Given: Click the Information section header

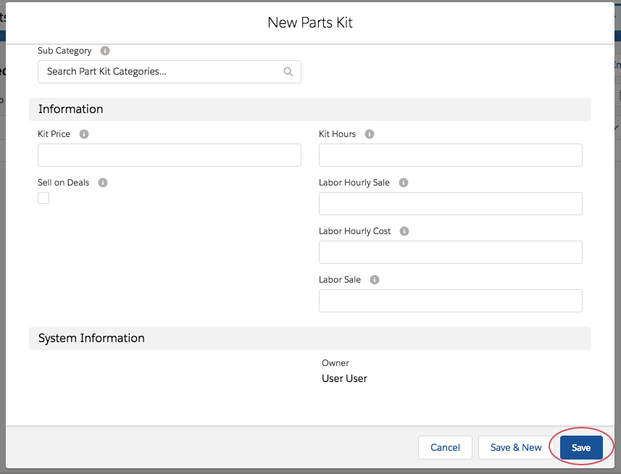Looking at the screenshot, I should (310, 109).
